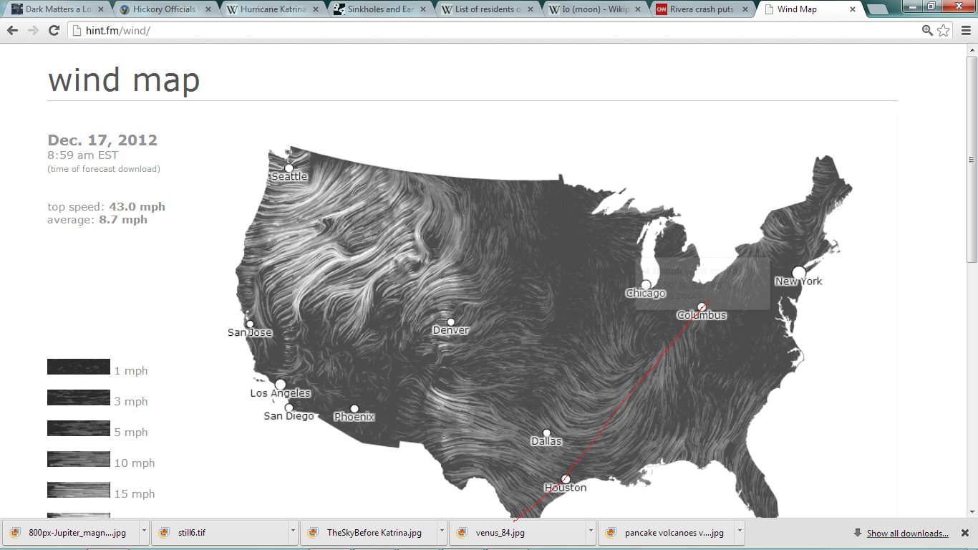The width and height of the screenshot is (978, 550).
Task: Click the browser back arrow
Action: [12, 31]
